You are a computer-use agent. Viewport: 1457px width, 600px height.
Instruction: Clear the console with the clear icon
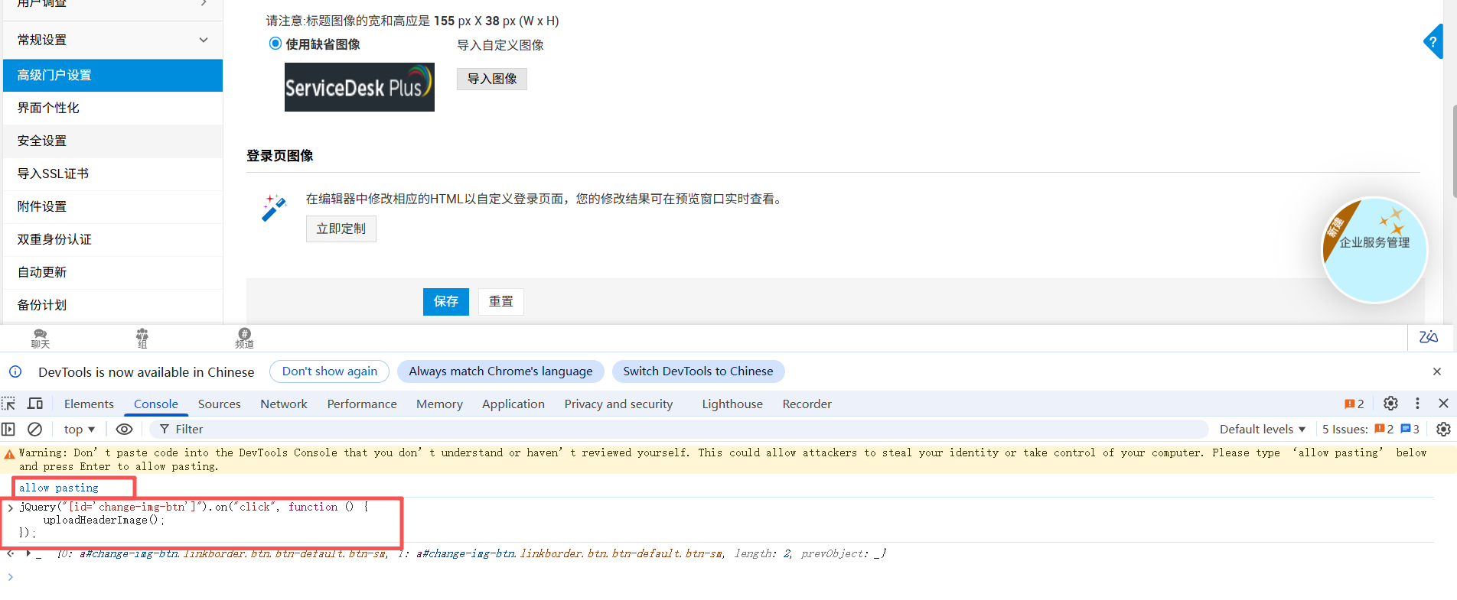coord(34,430)
